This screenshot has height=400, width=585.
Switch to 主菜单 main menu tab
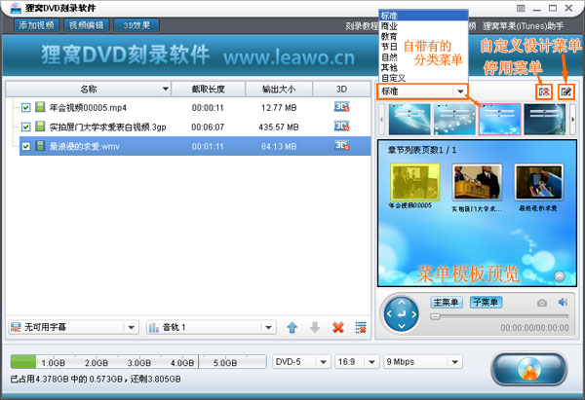[446, 302]
